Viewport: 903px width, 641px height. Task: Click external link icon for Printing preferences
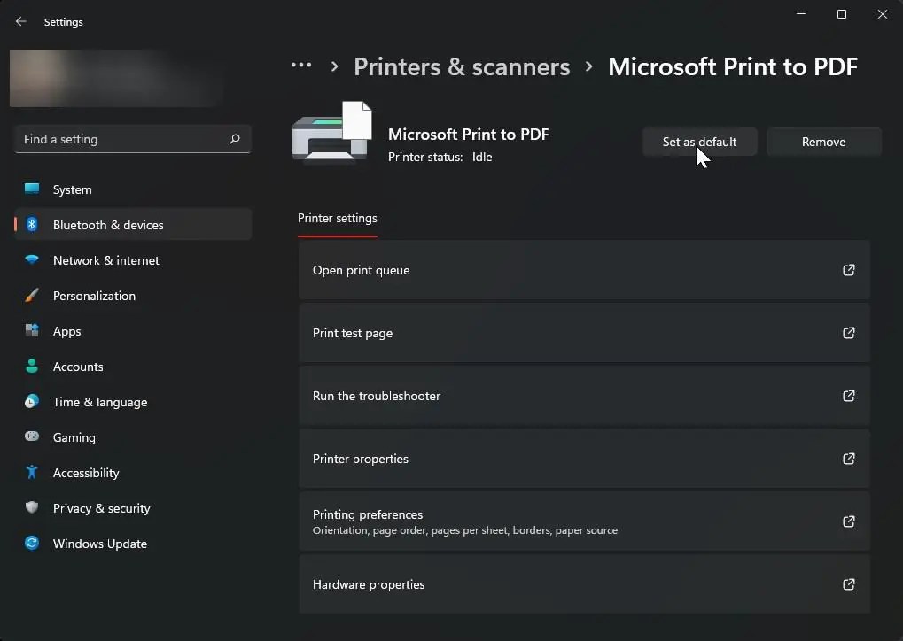(x=848, y=521)
